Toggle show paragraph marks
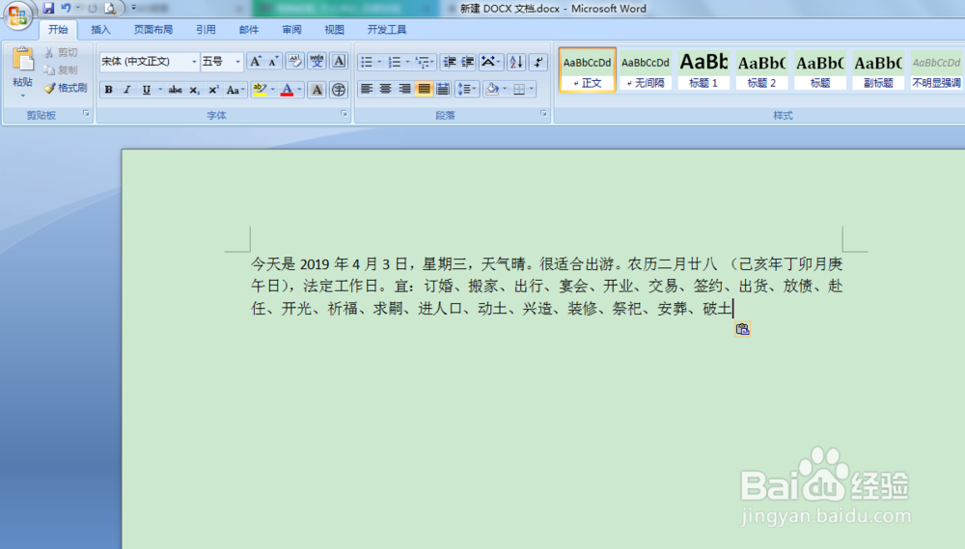This screenshot has height=549, width=965. click(x=538, y=62)
